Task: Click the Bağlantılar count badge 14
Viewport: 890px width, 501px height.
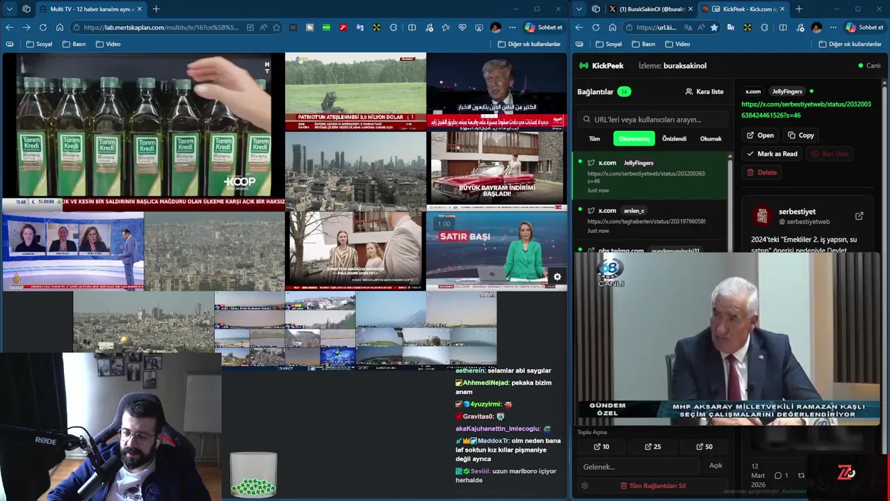Action: tap(624, 92)
